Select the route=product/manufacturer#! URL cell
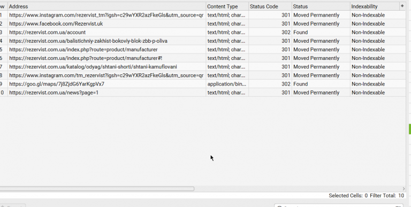 (107, 58)
